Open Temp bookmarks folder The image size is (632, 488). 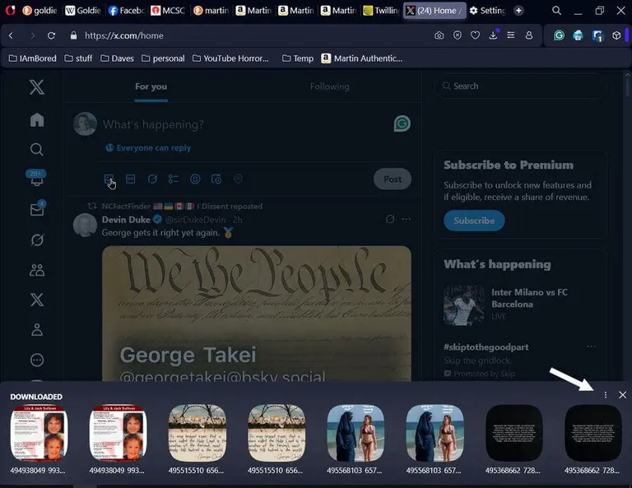298,58
